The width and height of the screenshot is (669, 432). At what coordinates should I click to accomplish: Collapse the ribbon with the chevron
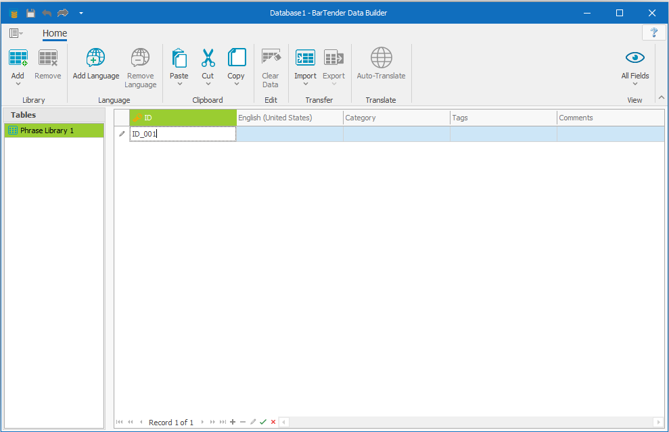coord(662,97)
